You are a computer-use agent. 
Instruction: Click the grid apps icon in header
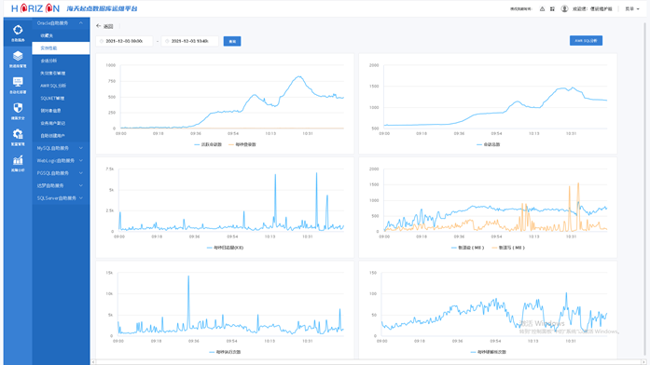552,8
